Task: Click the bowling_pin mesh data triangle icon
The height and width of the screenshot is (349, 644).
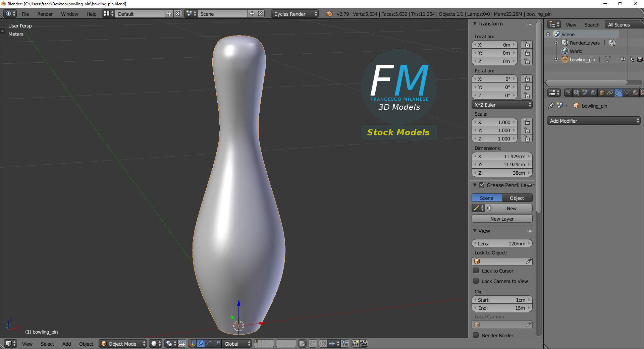Action: pyautogui.click(x=607, y=59)
